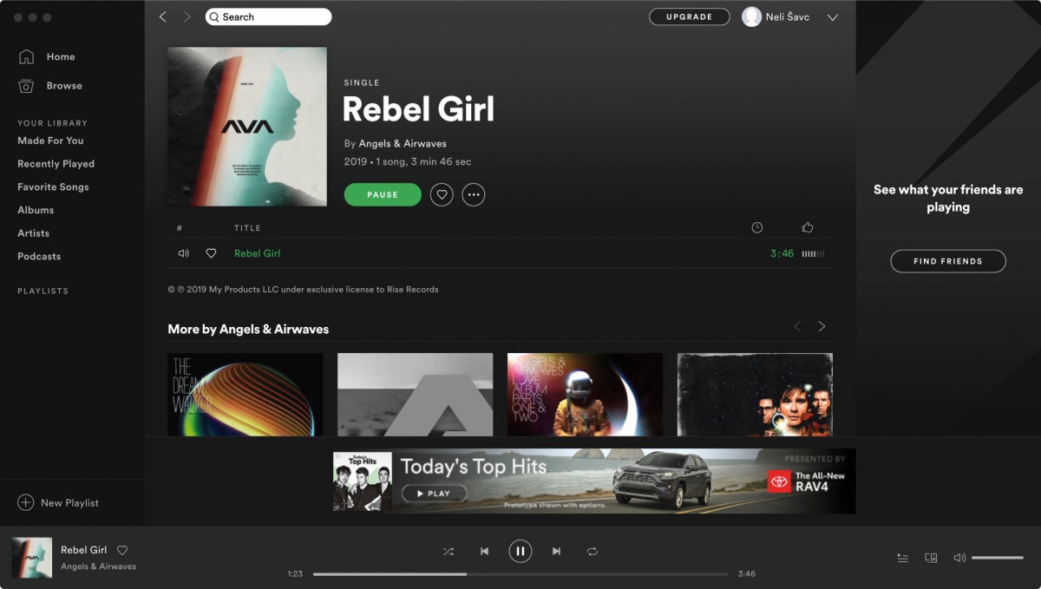Click the Today's Top Hits cover image
The width and height of the screenshot is (1041, 589).
point(362,481)
